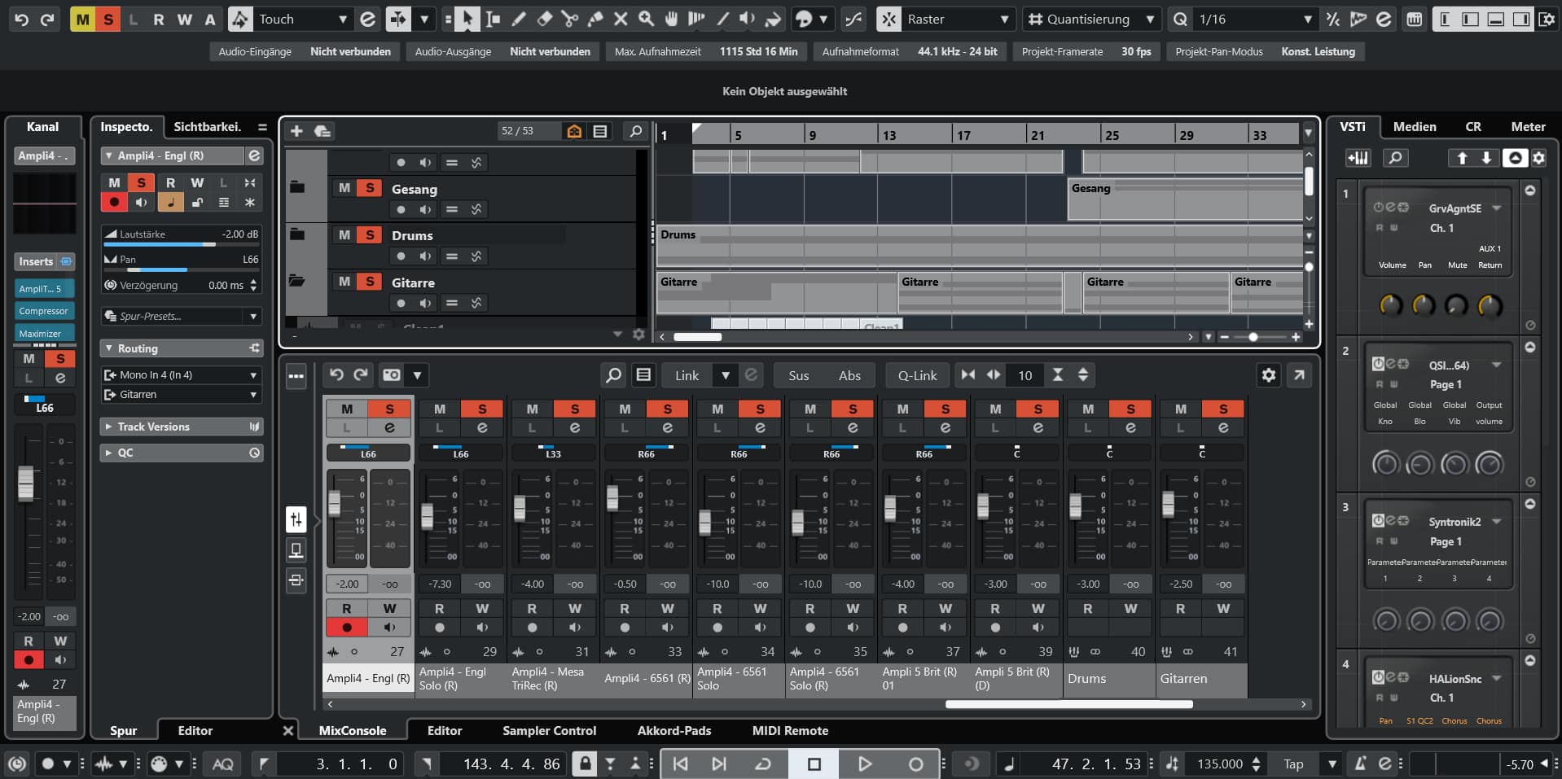Select the Zoom magnifier tool
This screenshot has height=779, width=1562.
pos(646,19)
